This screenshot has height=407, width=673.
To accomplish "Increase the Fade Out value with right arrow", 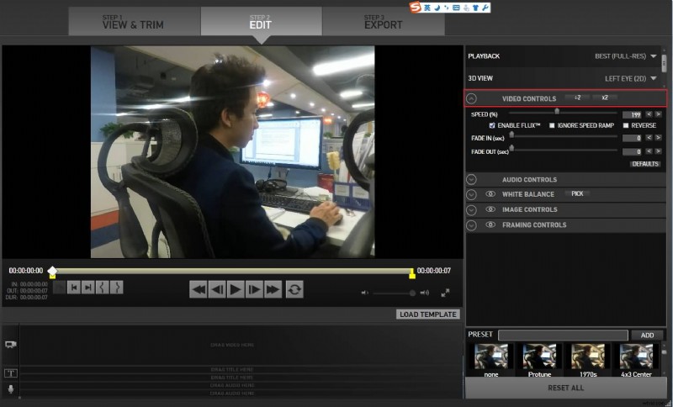I will (x=658, y=151).
